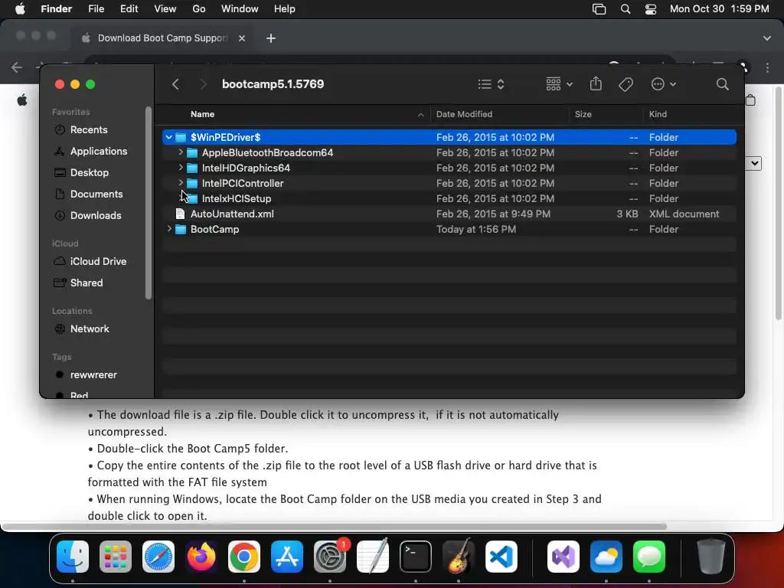Expand the BootCamp folder
The width and height of the screenshot is (784, 588).
coord(169,229)
